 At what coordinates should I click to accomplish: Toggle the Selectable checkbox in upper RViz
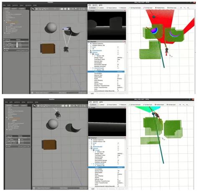[118, 77]
